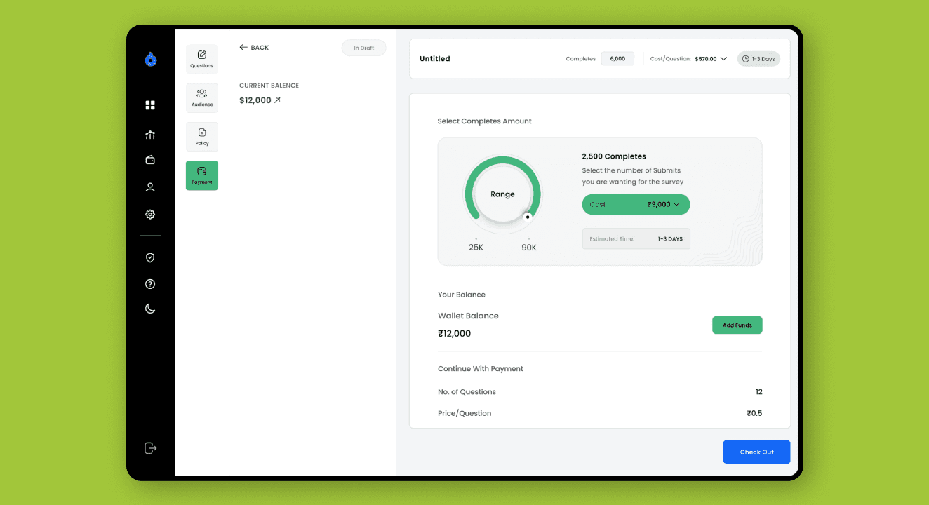Open the analytics chart icon in sidebar
Image resolution: width=929 pixels, height=505 pixels.
(x=150, y=135)
